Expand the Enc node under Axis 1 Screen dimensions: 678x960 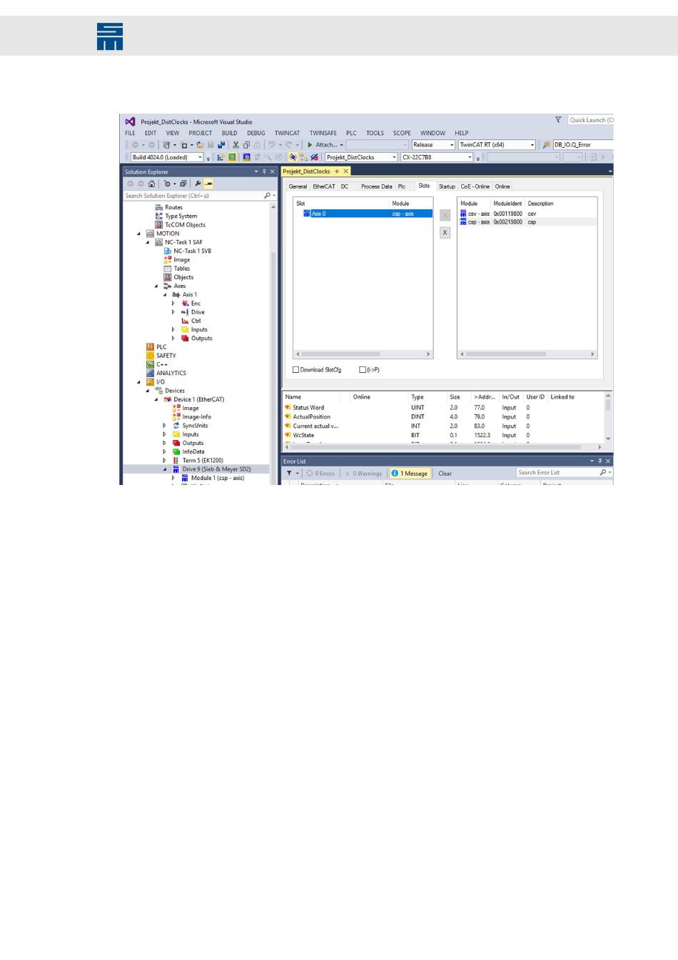173,304
